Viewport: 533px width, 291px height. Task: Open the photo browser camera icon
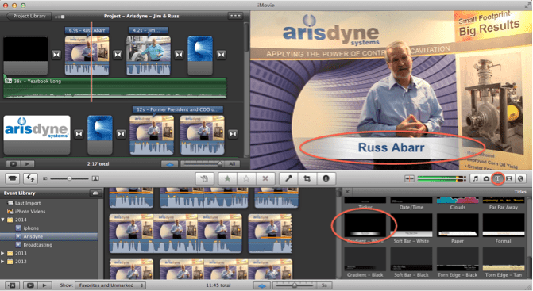point(486,178)
